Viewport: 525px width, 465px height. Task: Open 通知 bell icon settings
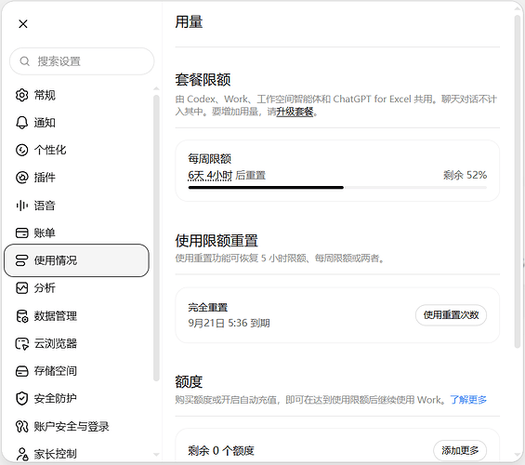tap(21, 123)
